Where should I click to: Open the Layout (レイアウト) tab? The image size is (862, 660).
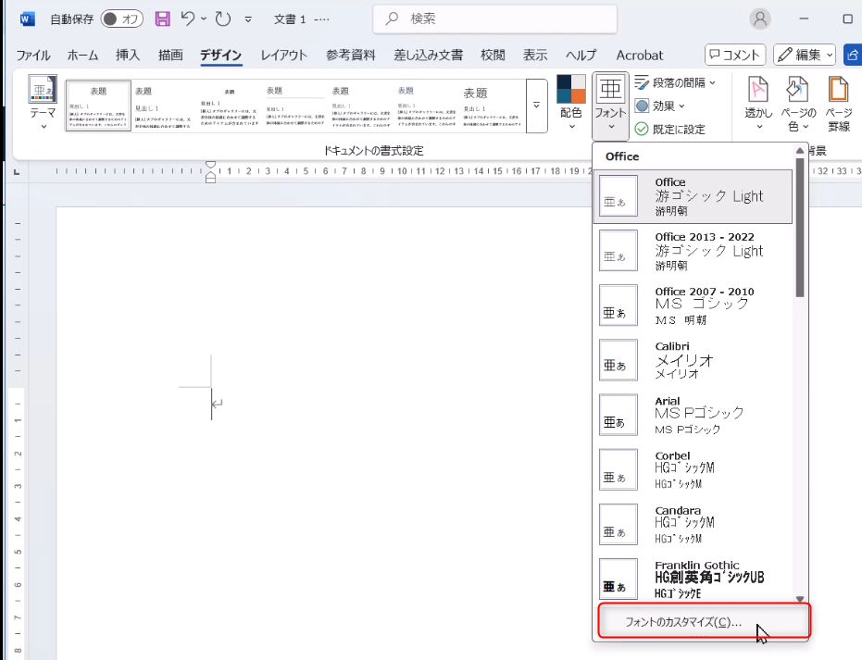click(x=284, y=55)
